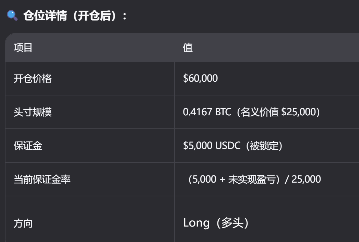Image resolution: width=359 pixels, height=242 pixels.
Task: Click the magnifying glass icon beside the heading
Action: 12,15
